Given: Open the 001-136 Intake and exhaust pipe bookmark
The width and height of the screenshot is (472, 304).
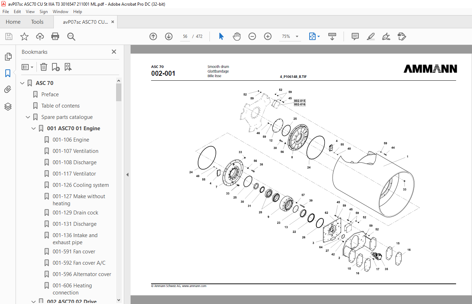Looking at the screenshot, I should coord(75,239).
